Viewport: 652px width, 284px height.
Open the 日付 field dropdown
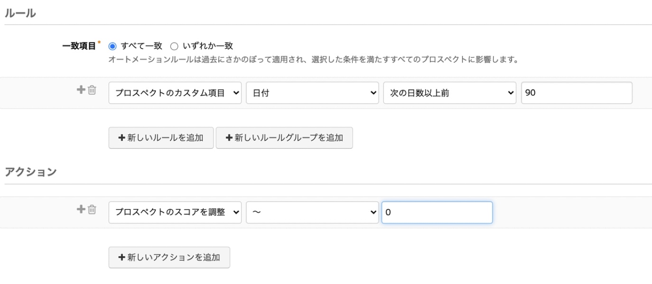point(312,93)
